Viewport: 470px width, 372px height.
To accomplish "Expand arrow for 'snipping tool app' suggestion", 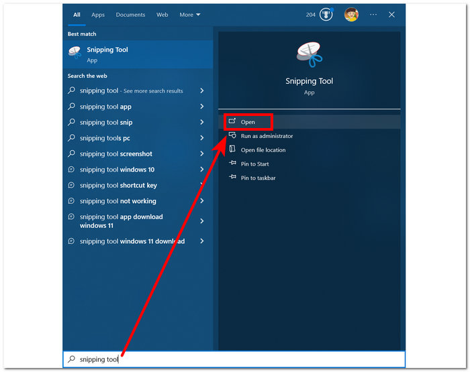I will click(202, 107).
